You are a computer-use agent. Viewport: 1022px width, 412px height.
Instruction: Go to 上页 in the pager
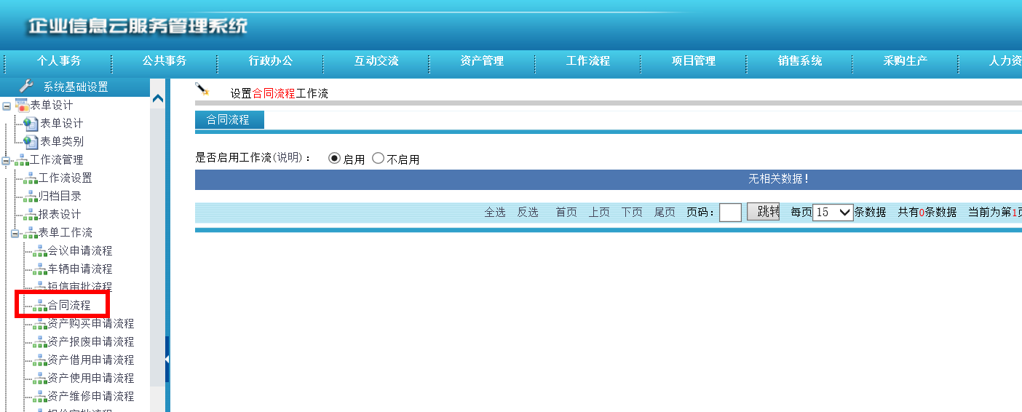(x=599, y=213)
